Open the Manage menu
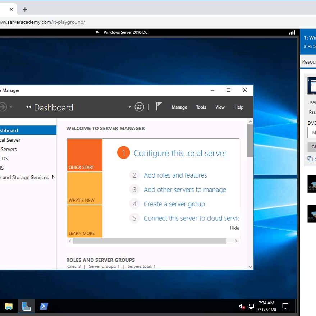This screenshot has height=316, width=316. click(179, 107)
